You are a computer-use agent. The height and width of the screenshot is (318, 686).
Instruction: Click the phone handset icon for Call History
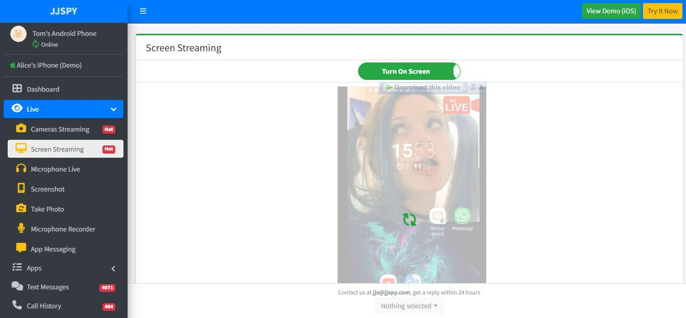coord(17,305)
